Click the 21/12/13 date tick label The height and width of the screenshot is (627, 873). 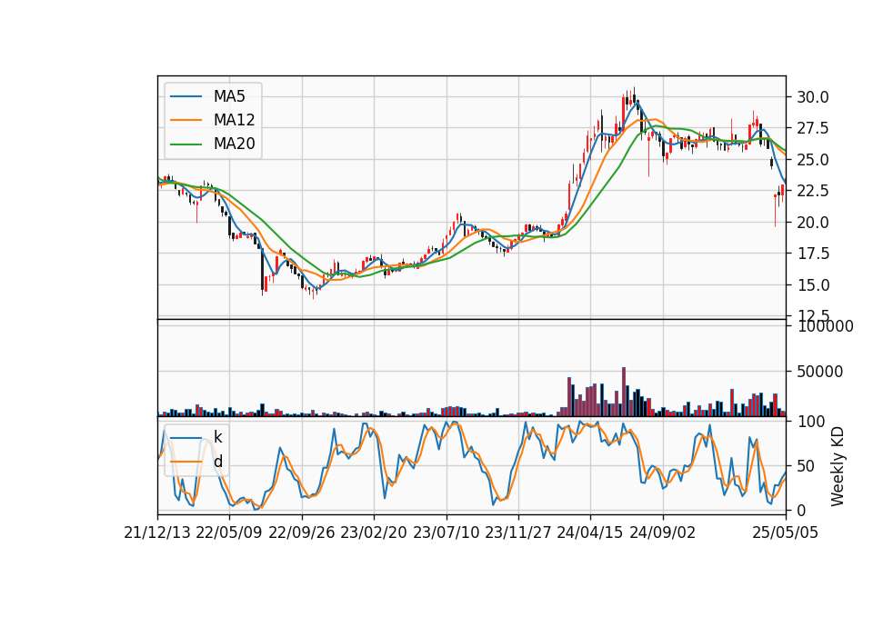(157, 532)
